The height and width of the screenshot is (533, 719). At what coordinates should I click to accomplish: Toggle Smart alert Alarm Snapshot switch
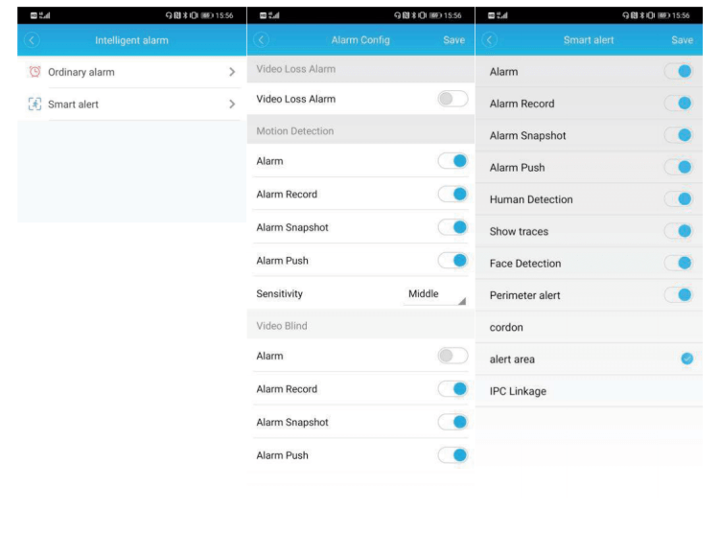tap(679, 135)
